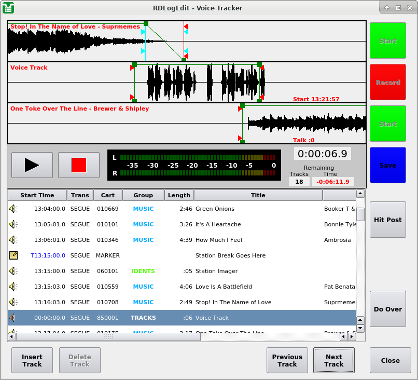The height and width of the screenshot is (380, 418).
Task: Sort log by Start Time column header
Action: [x=37, y=195]
